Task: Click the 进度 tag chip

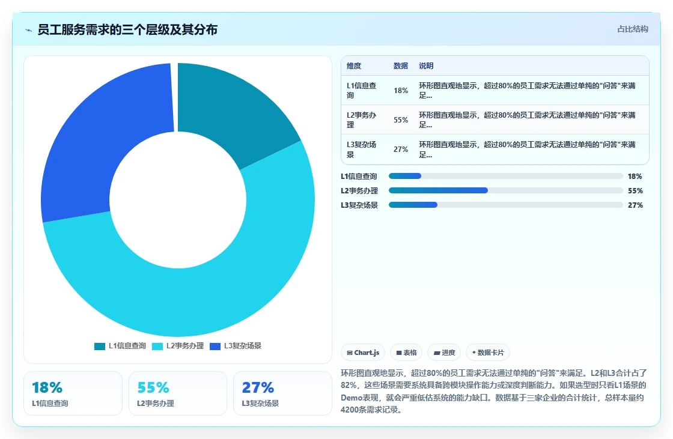Action: point(444,353)
